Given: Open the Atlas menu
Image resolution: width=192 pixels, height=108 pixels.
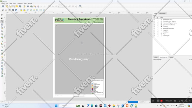Looking at the screenshot, I should (25, 3).
